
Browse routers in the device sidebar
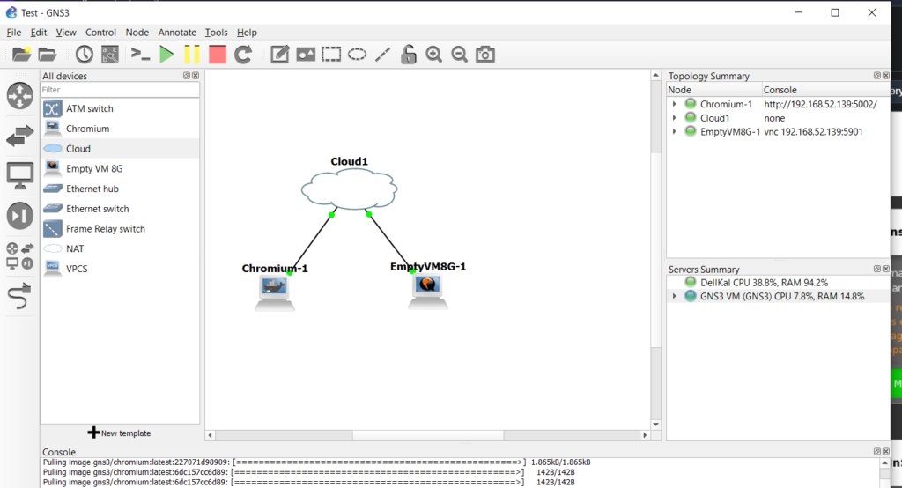(x=19, y=95)
